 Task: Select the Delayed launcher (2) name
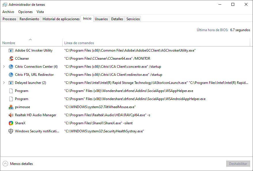(x=31, y=83)
